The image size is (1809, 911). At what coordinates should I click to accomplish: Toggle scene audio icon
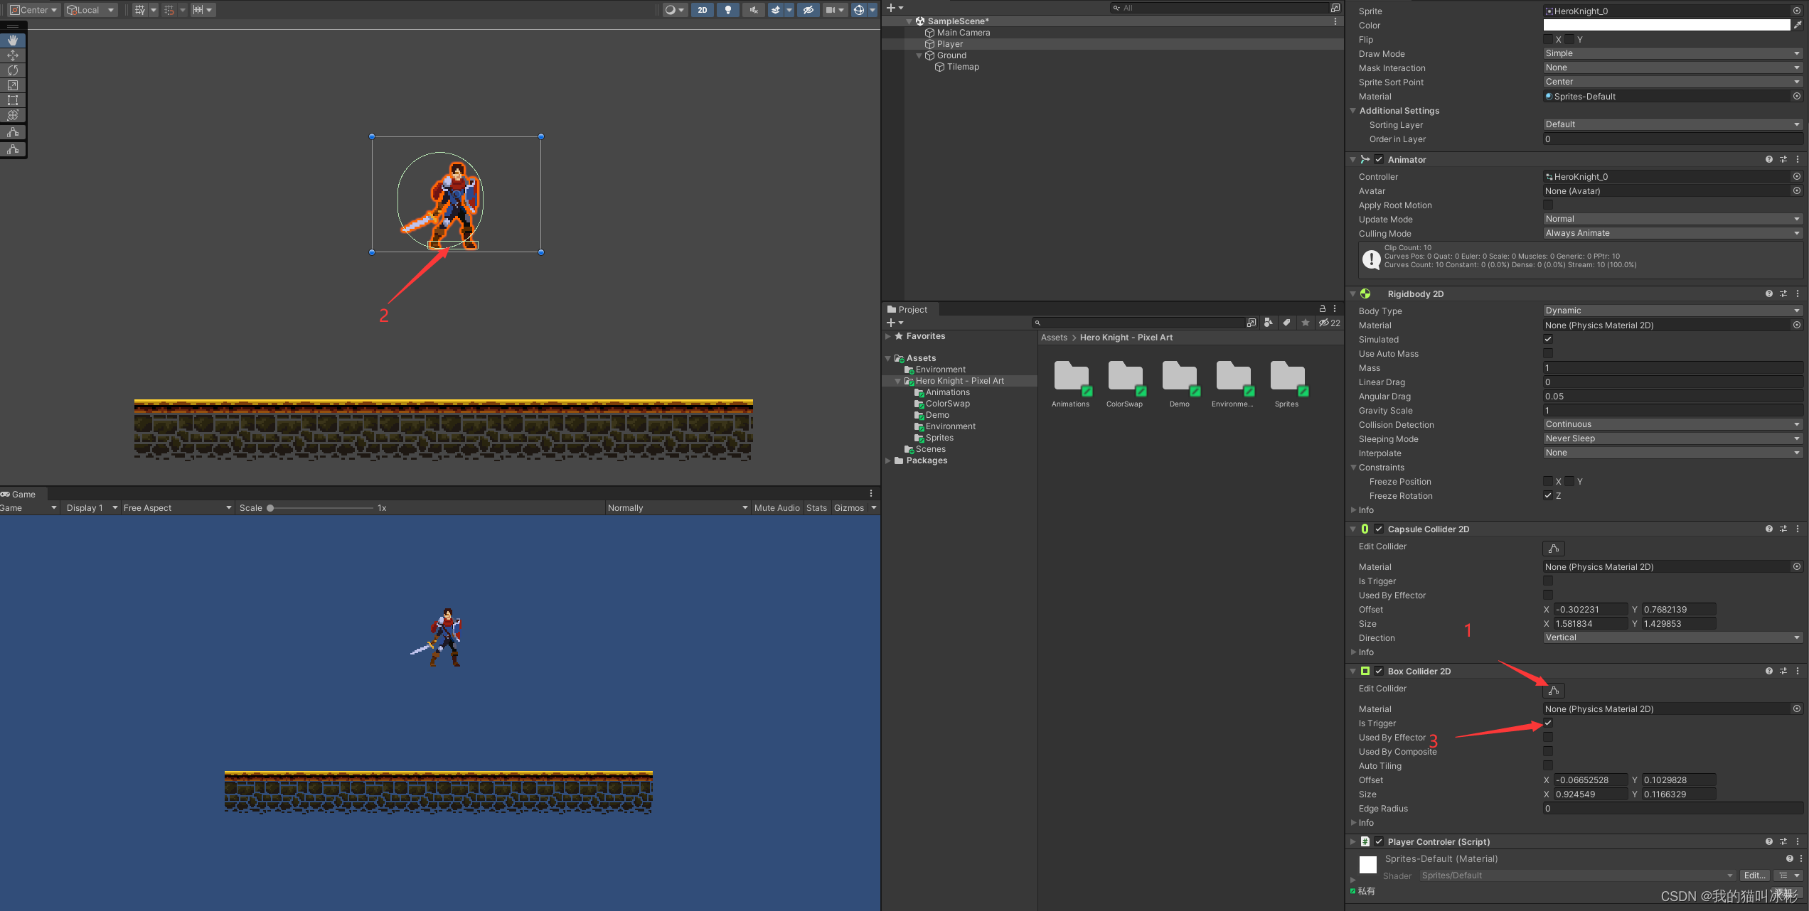tap(754, 10)
